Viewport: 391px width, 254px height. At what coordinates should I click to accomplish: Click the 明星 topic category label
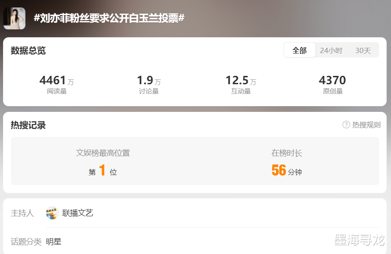53,242
